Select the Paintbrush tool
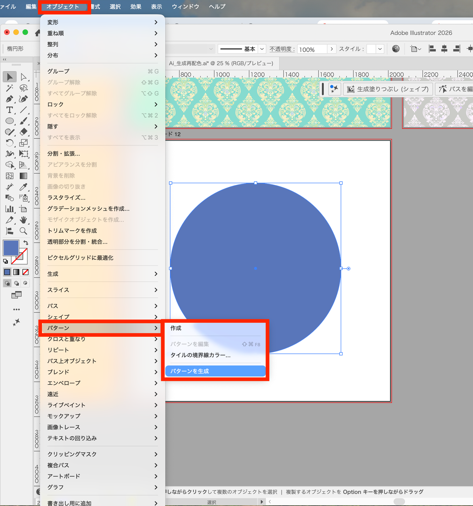Screen dimensions: 473x506 pyautogui.click(x=24, y=121)
